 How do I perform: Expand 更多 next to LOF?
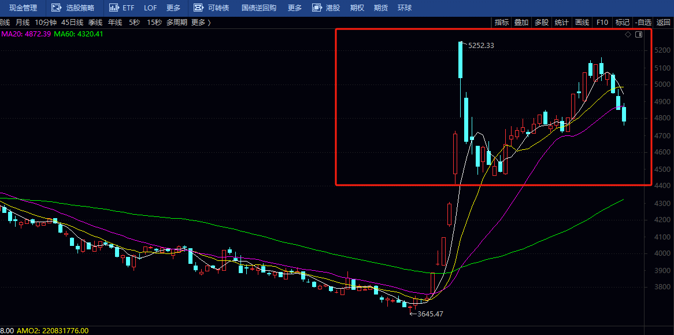point(173,8)
